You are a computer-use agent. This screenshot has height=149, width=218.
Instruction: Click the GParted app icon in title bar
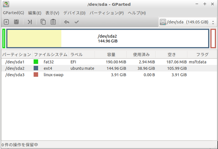point(6,4)
